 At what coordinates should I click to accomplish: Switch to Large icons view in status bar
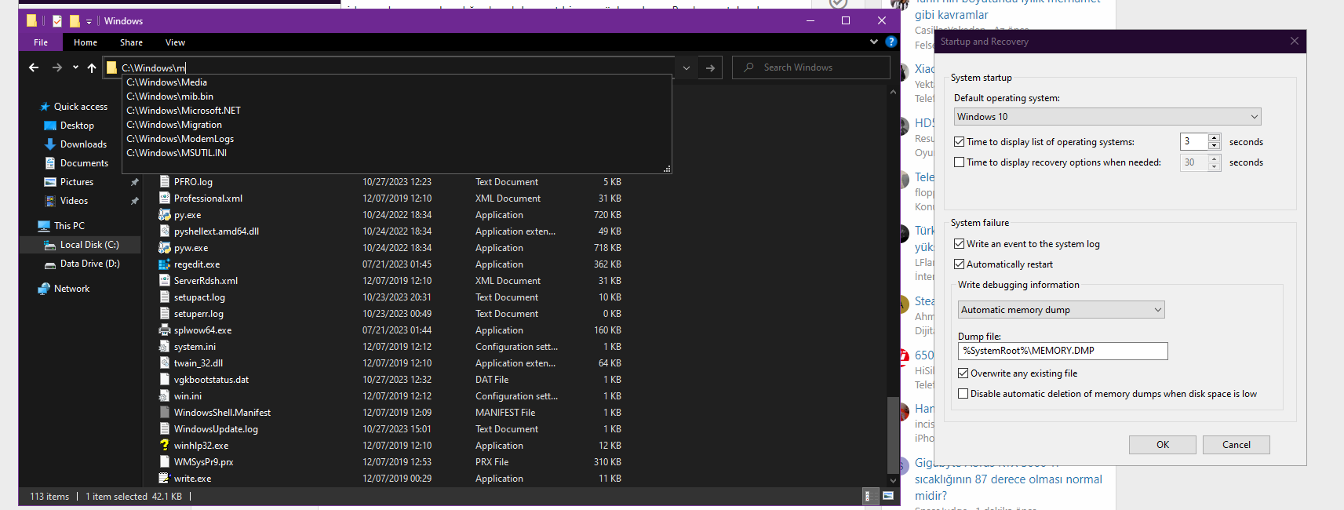[x=888, y=496]
